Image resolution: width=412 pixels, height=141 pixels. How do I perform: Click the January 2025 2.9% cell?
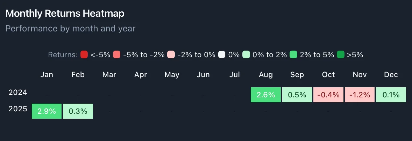pos(47,111)
